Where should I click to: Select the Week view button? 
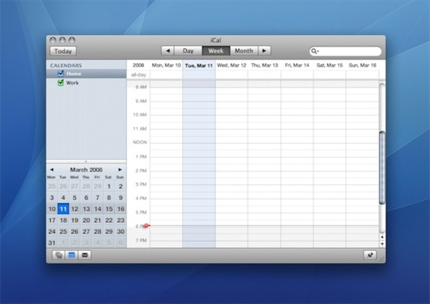216,51
